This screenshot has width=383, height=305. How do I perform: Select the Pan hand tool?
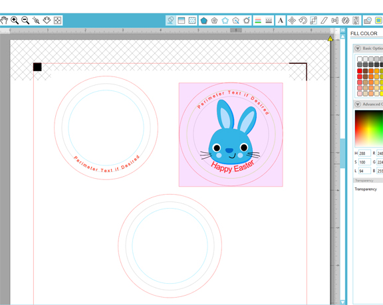(4, 20)
